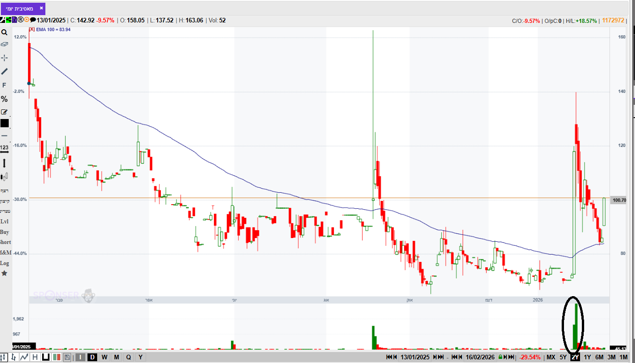Viewport: 635px width, 363px height.
Task: Click the 100.70 current price label
Action: [619, 200]
